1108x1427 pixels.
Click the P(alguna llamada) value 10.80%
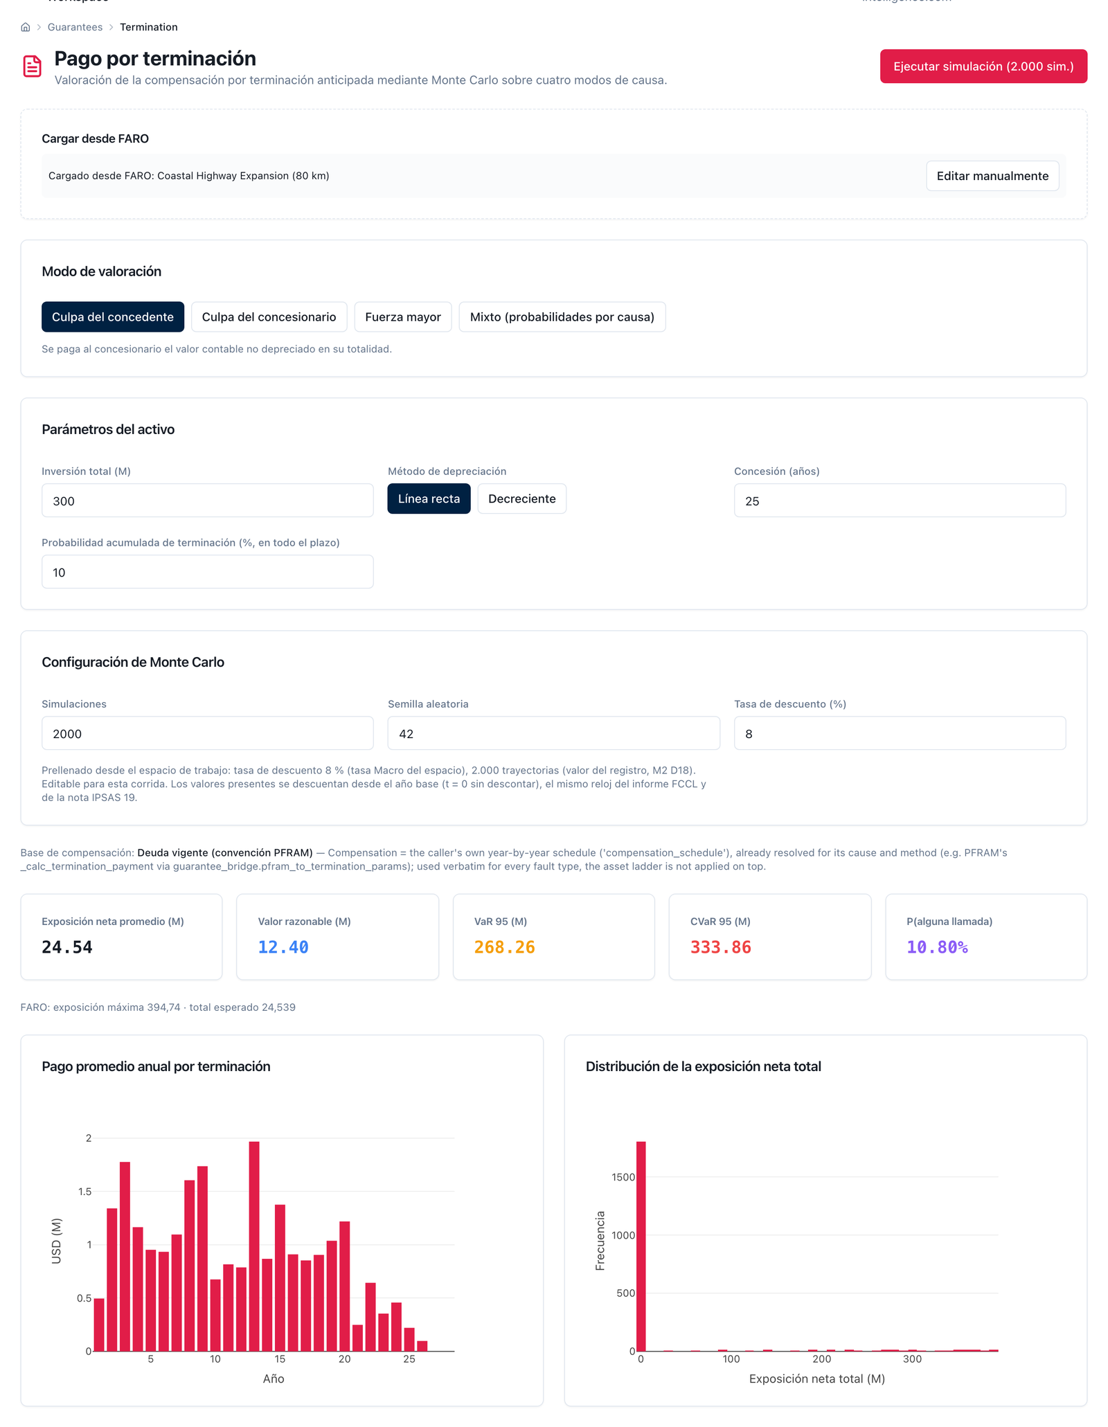point(938,947)
